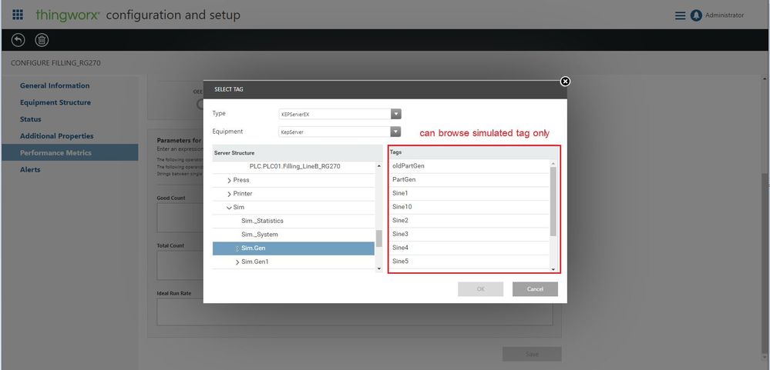This screenshot has width=770, height=370.
Task: Click the trash delete icon in toolbar
Action: (42, 40)
